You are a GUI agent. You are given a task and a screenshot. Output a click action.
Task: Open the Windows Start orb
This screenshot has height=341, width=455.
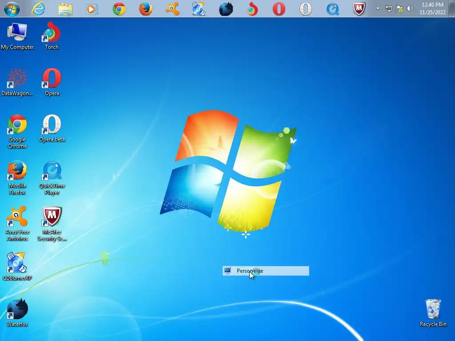tap(12, 8)
